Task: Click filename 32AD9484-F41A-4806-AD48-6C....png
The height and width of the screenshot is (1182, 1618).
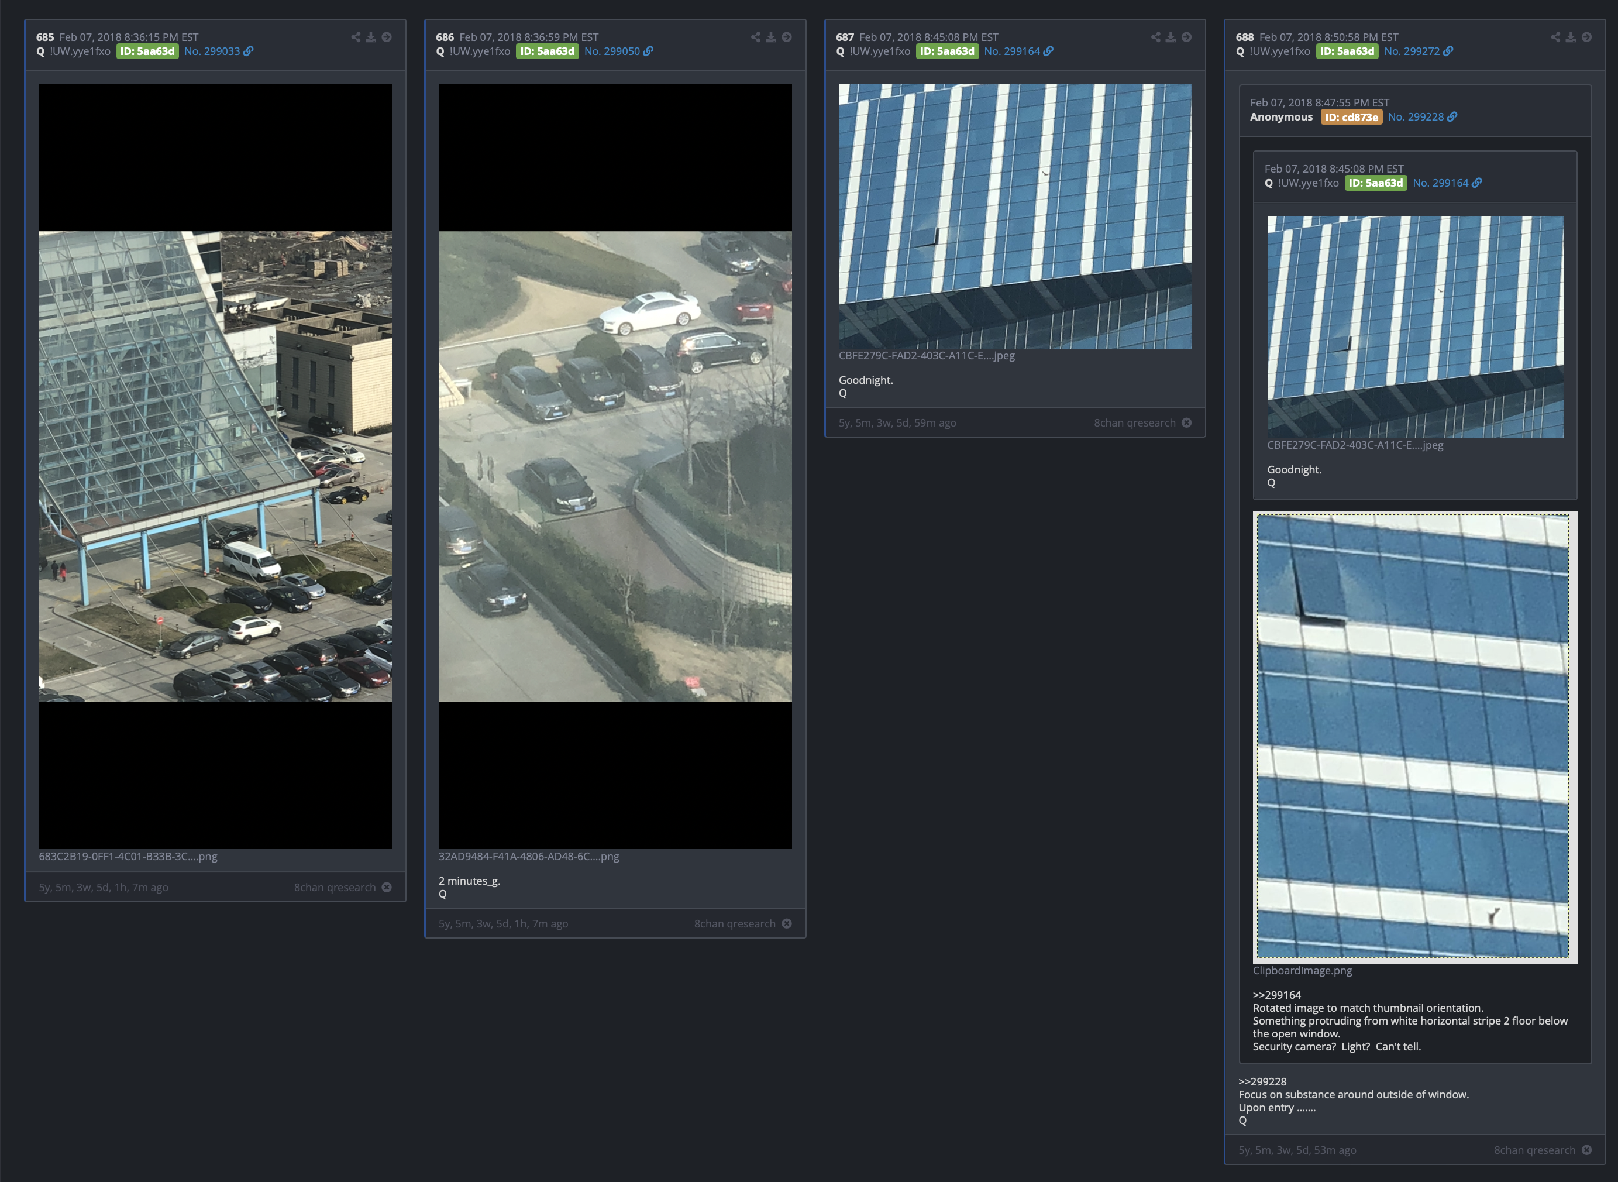Action: tap(529, 857)
